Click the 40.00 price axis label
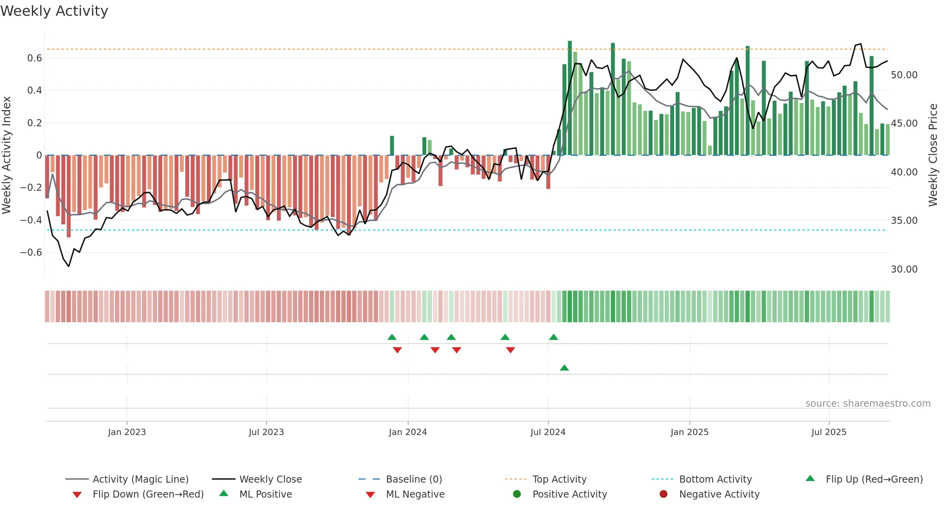 [x=904, y=172]
